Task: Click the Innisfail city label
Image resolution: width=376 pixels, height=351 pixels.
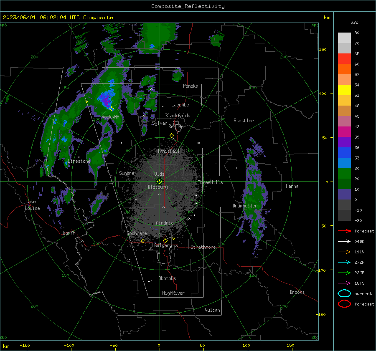Action: point(169,151)
